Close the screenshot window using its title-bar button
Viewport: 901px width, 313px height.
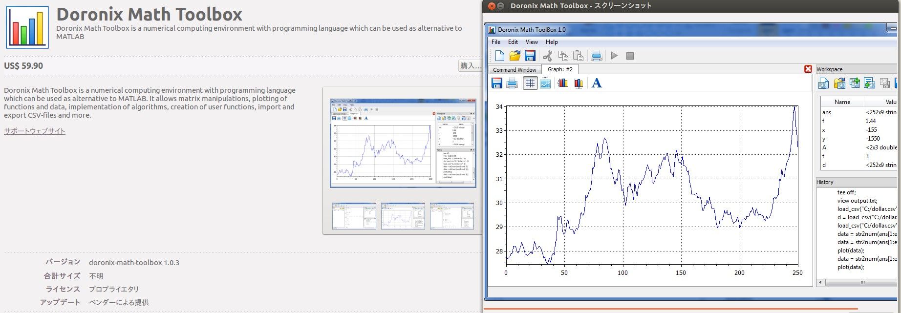492,6
